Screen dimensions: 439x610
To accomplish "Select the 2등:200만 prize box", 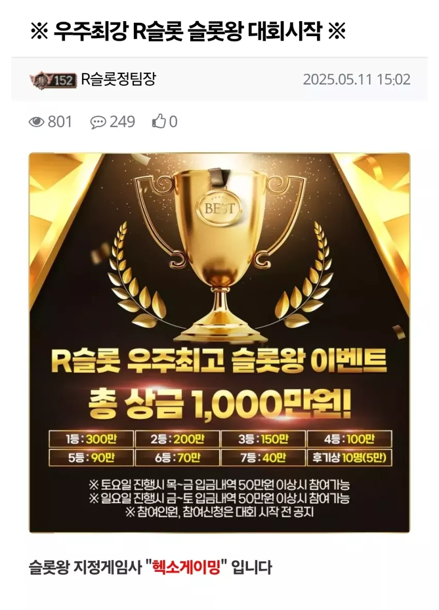I will pos(178,439).
